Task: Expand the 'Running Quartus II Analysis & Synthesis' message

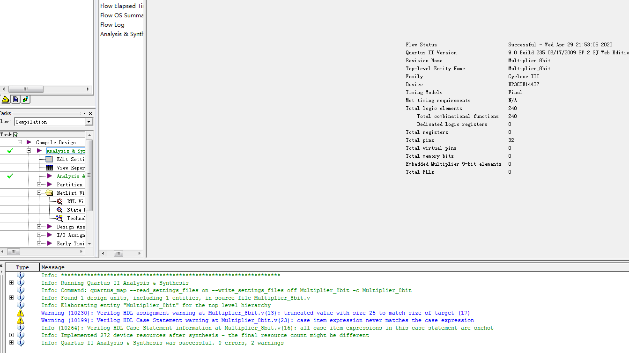Action: point(11,283)
